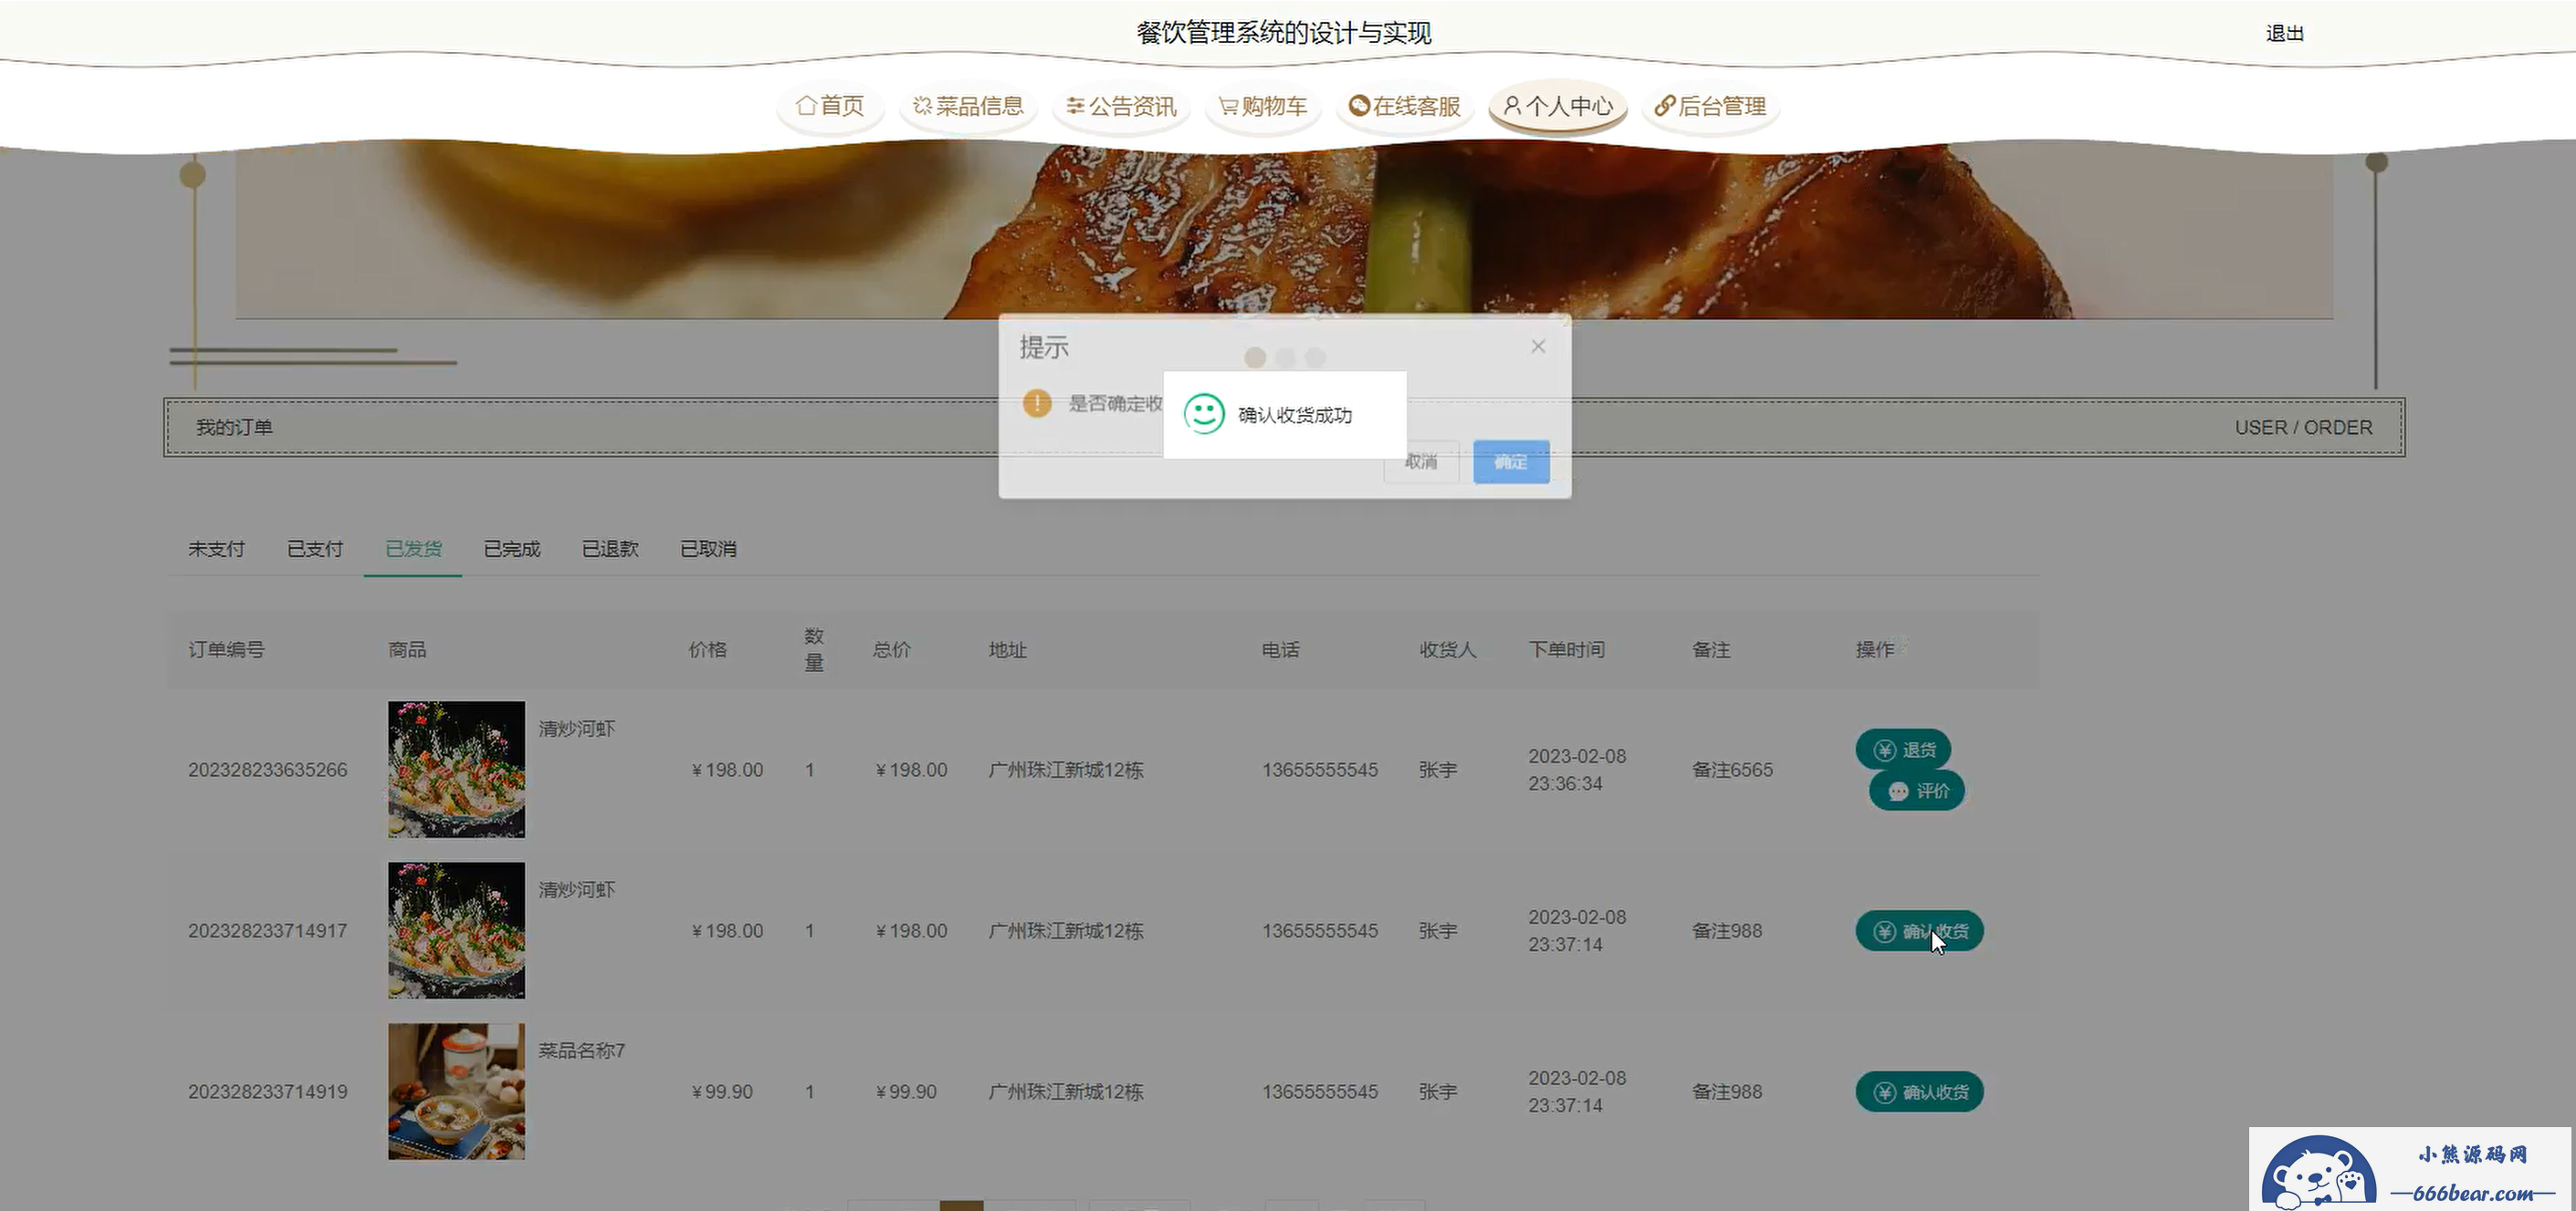
Task: Open the 在线客服 customer service page
Action: click(1405, 106)
